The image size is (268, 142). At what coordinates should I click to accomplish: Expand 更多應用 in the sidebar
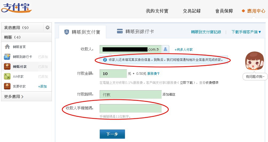pos(14,96)
